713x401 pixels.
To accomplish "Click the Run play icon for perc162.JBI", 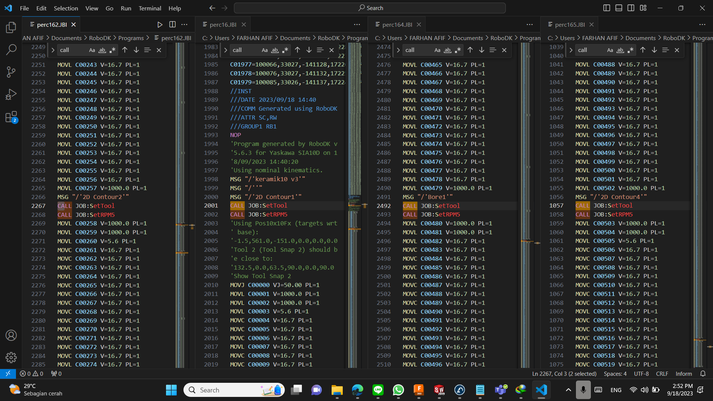I will pos(160,25).
